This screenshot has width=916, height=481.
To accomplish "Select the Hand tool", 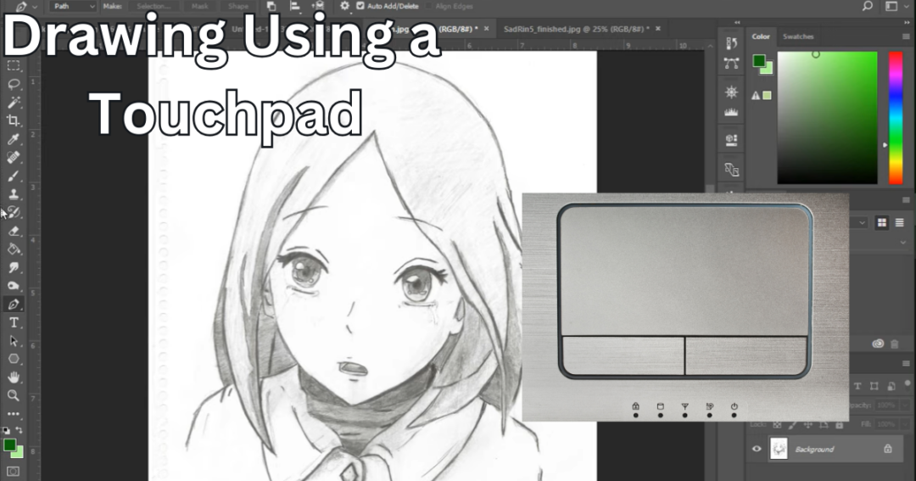I will point(14,378).
